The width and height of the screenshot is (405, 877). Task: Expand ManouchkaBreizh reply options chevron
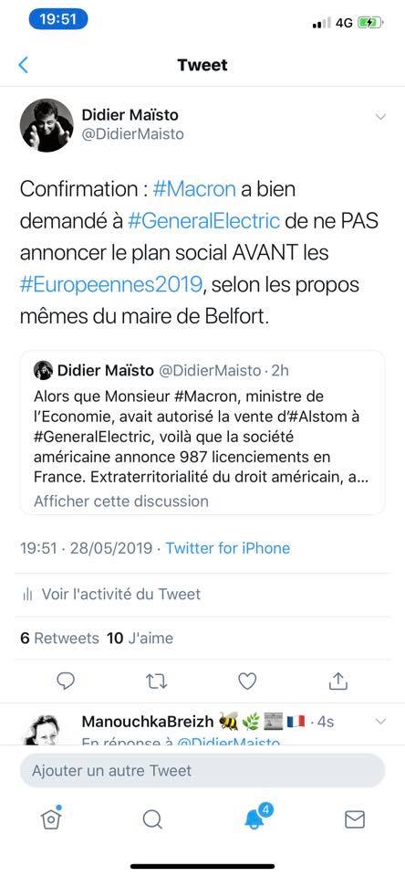380,722
